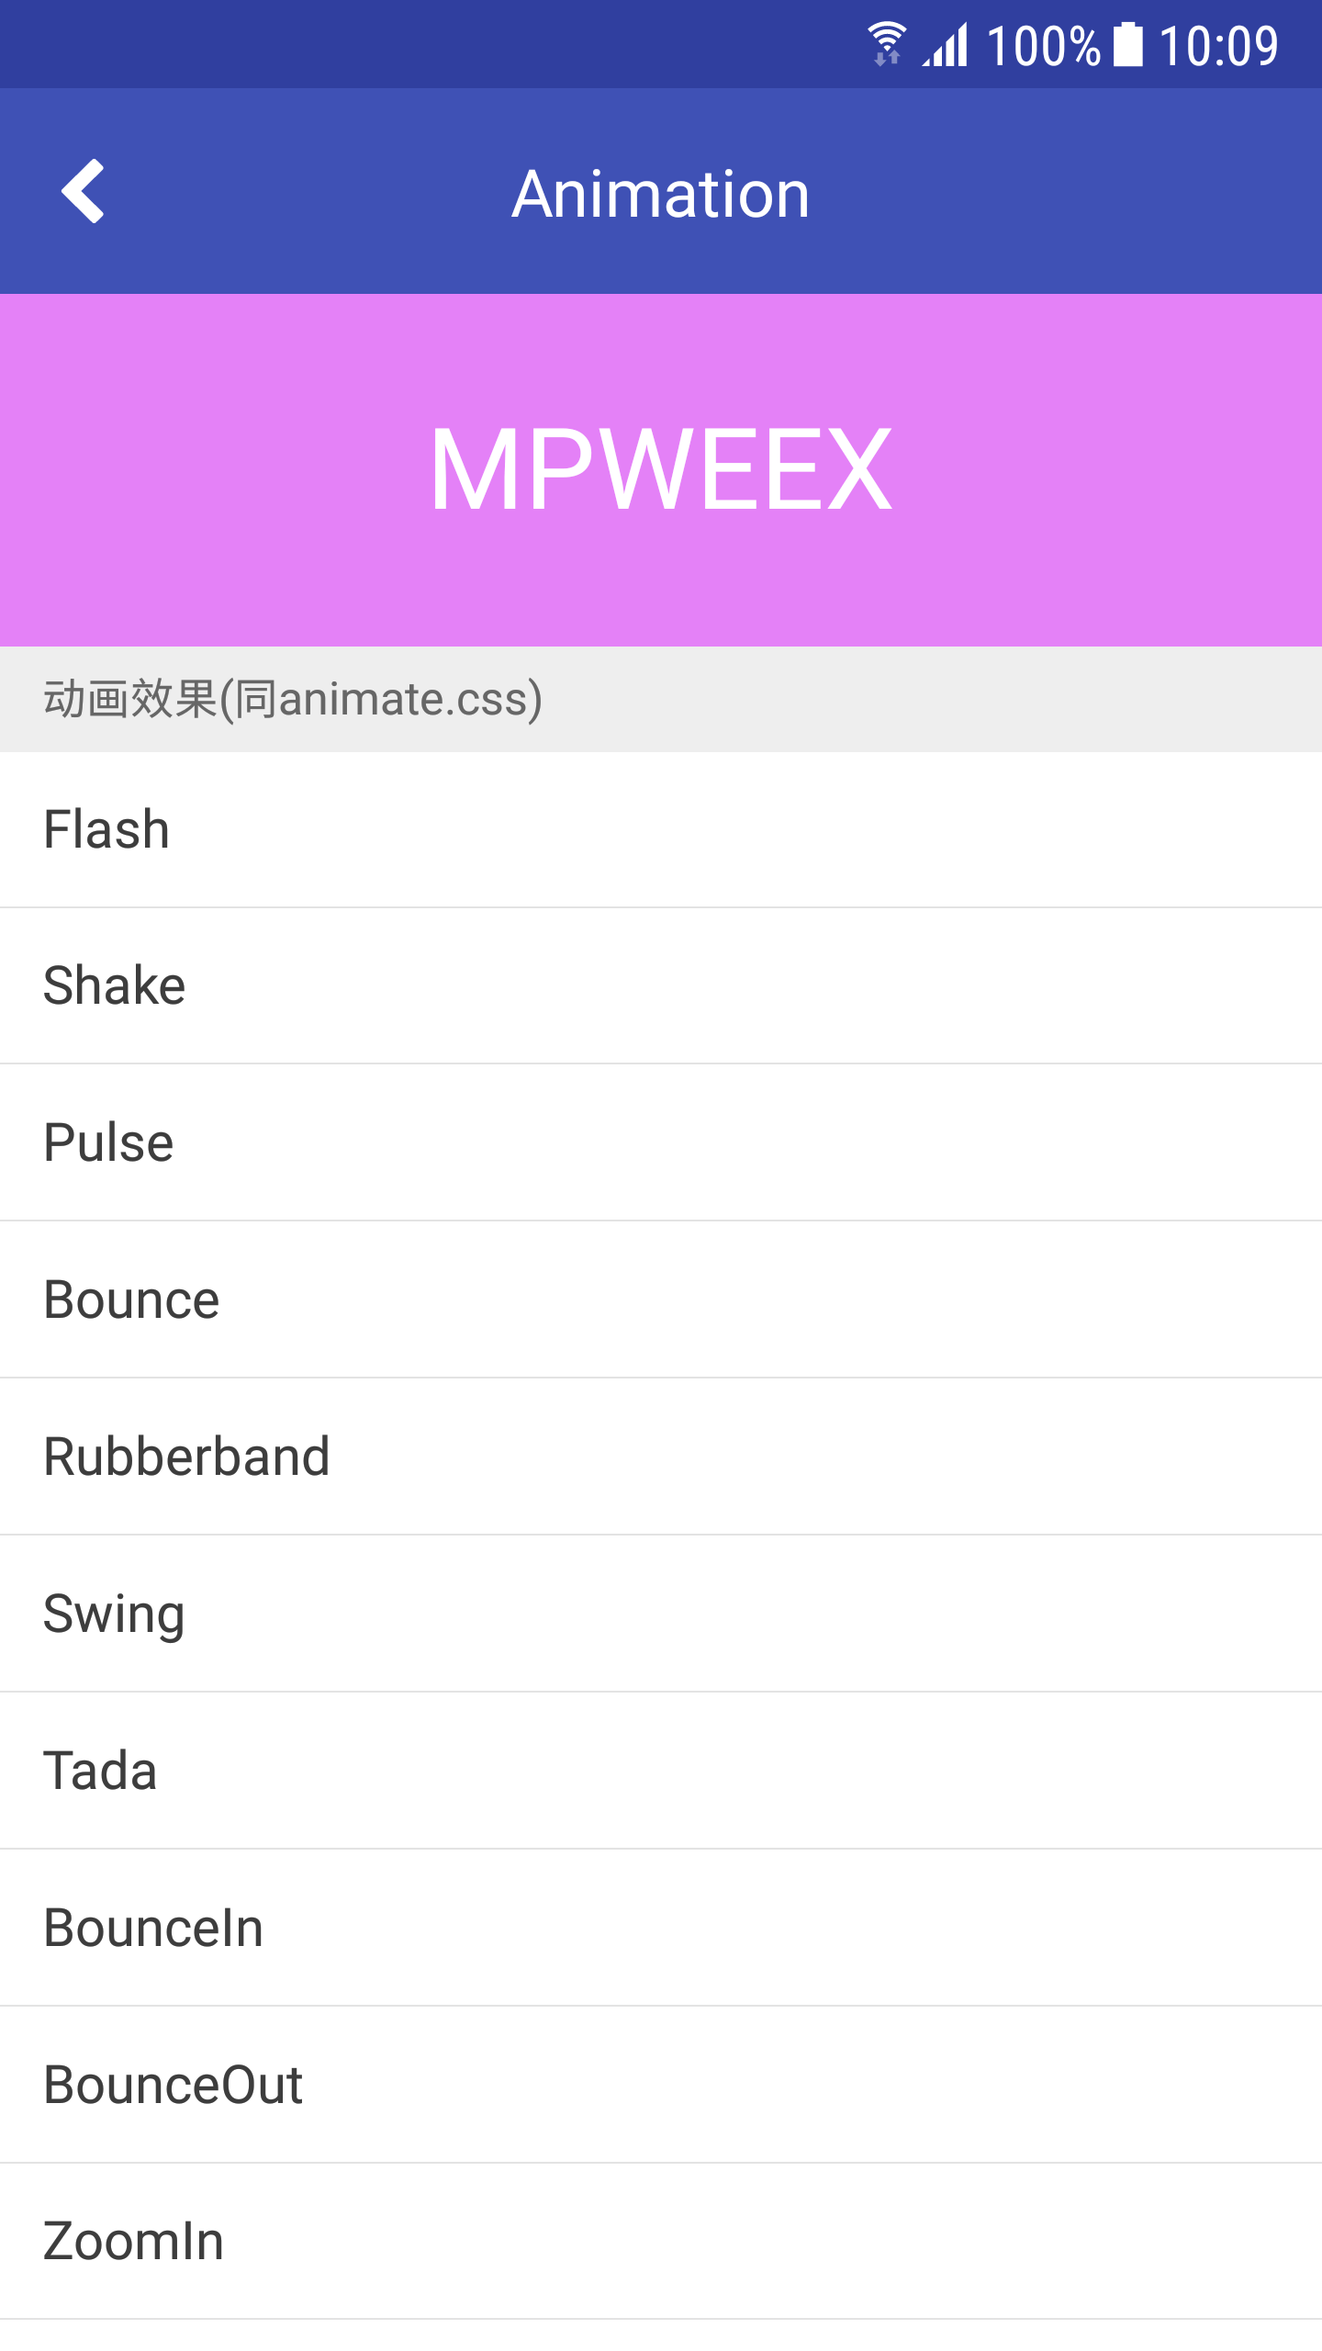1322x2351 pixels.
Task: Choose the BounceOut list item
Action: point(661,2085)
